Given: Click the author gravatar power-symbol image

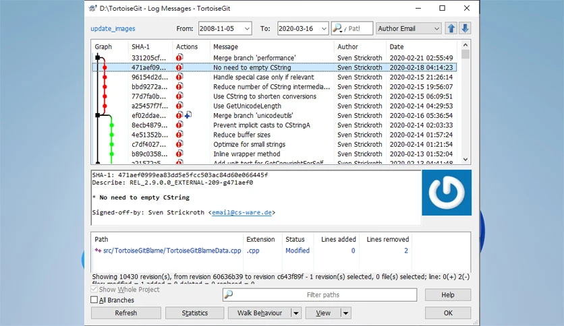Looking at the screenshot, I should 447,193.
